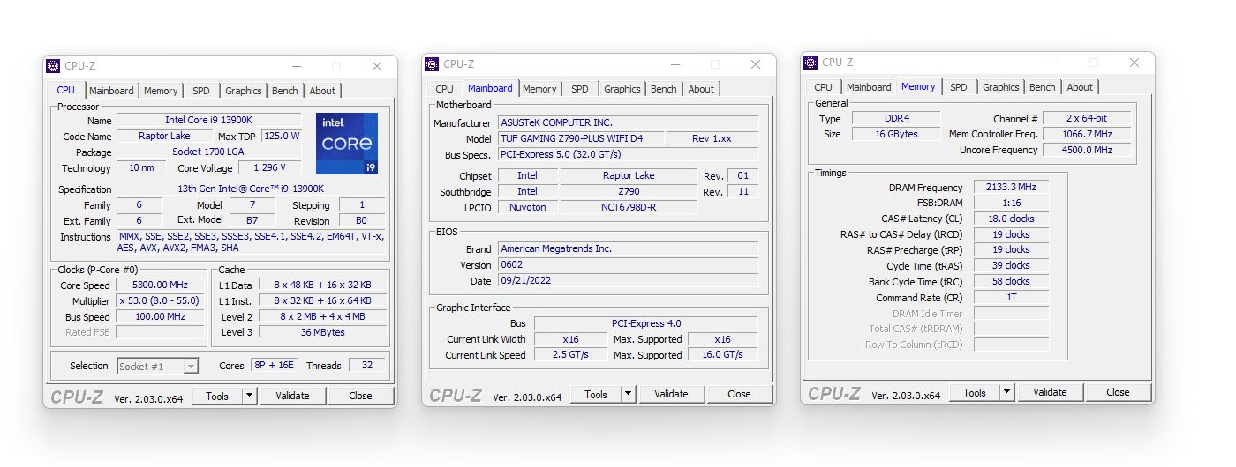Click the Manufacturer value 'ASUSTeK COMPUTER INC.'

coord(628,122)
